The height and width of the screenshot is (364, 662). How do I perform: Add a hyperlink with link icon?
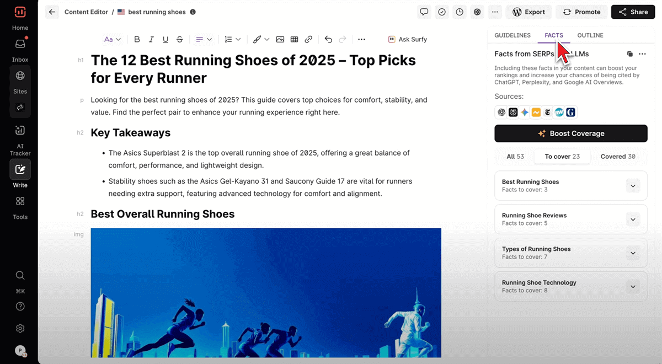click(309, 39)
